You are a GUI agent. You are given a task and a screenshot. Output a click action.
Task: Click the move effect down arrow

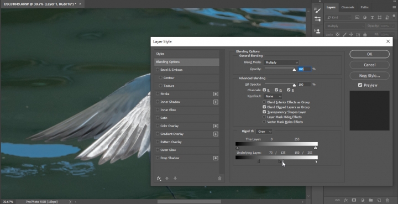pos(175,179)
